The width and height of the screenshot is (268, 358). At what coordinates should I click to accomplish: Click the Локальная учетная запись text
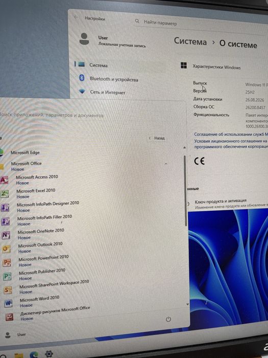coord(122,45)
